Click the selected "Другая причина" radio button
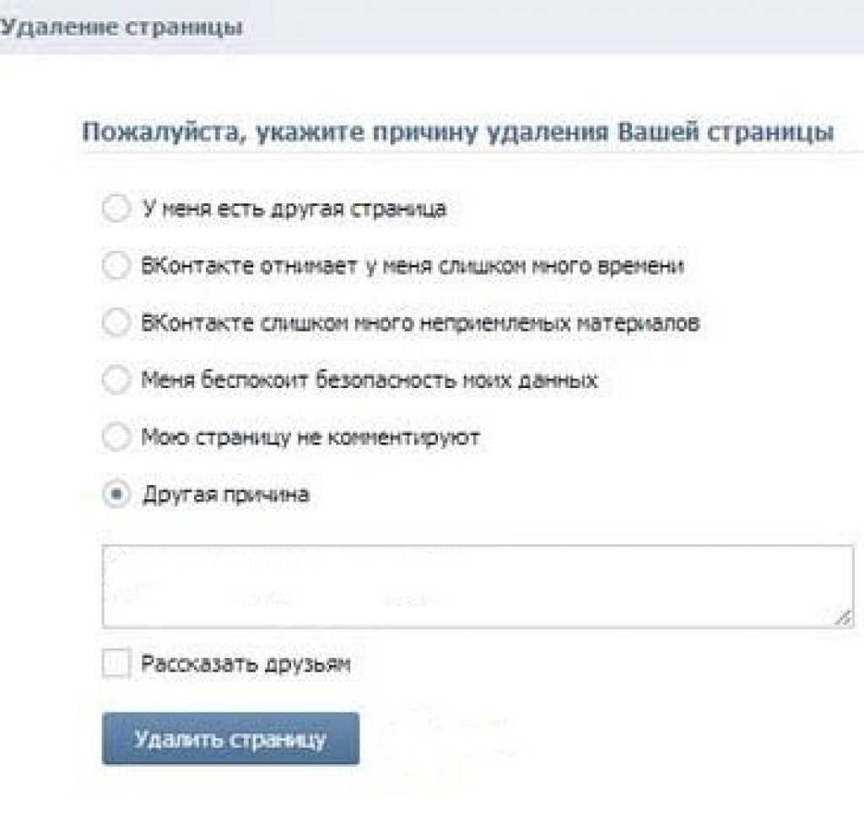Screen dimensions: 864x814 (116, 494)
